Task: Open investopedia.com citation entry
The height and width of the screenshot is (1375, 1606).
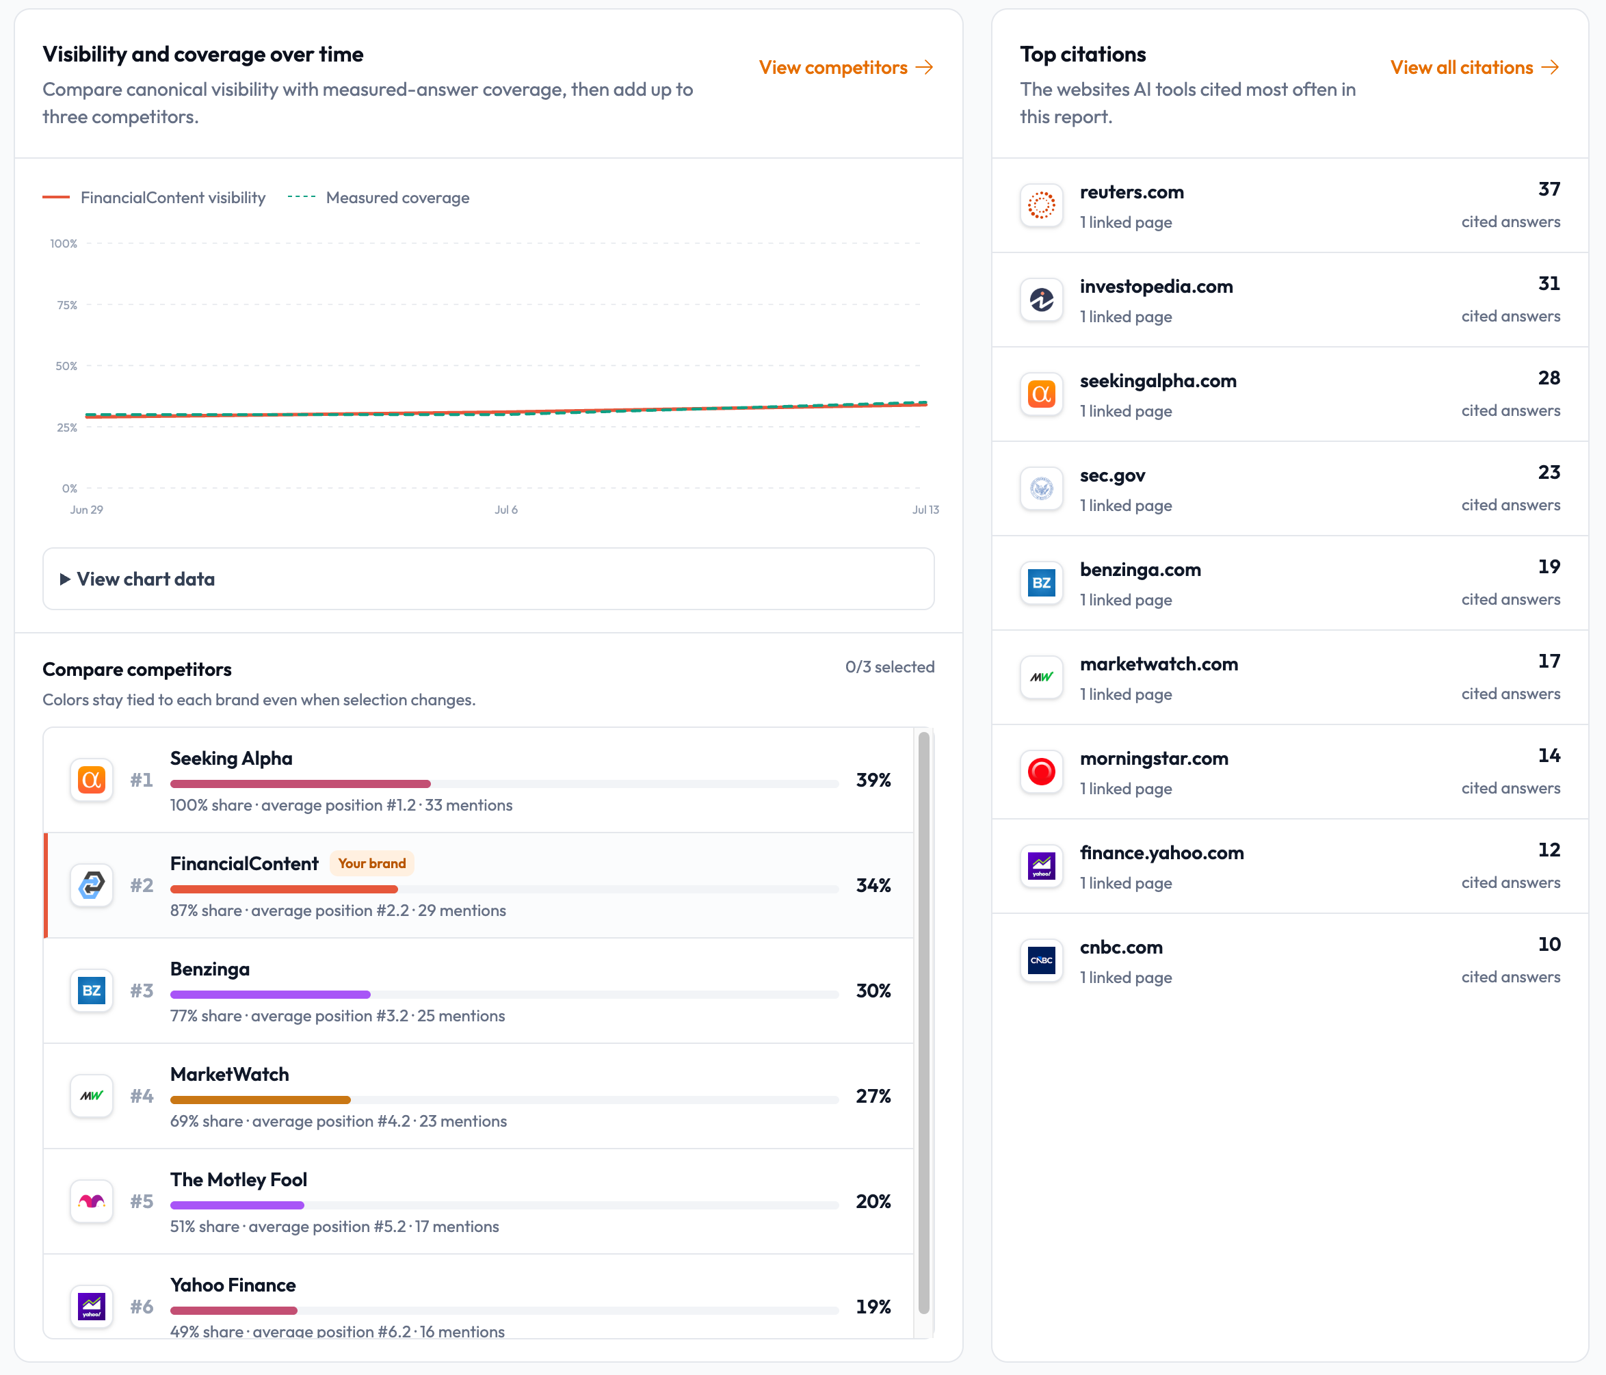Action: coord(1290,300)
